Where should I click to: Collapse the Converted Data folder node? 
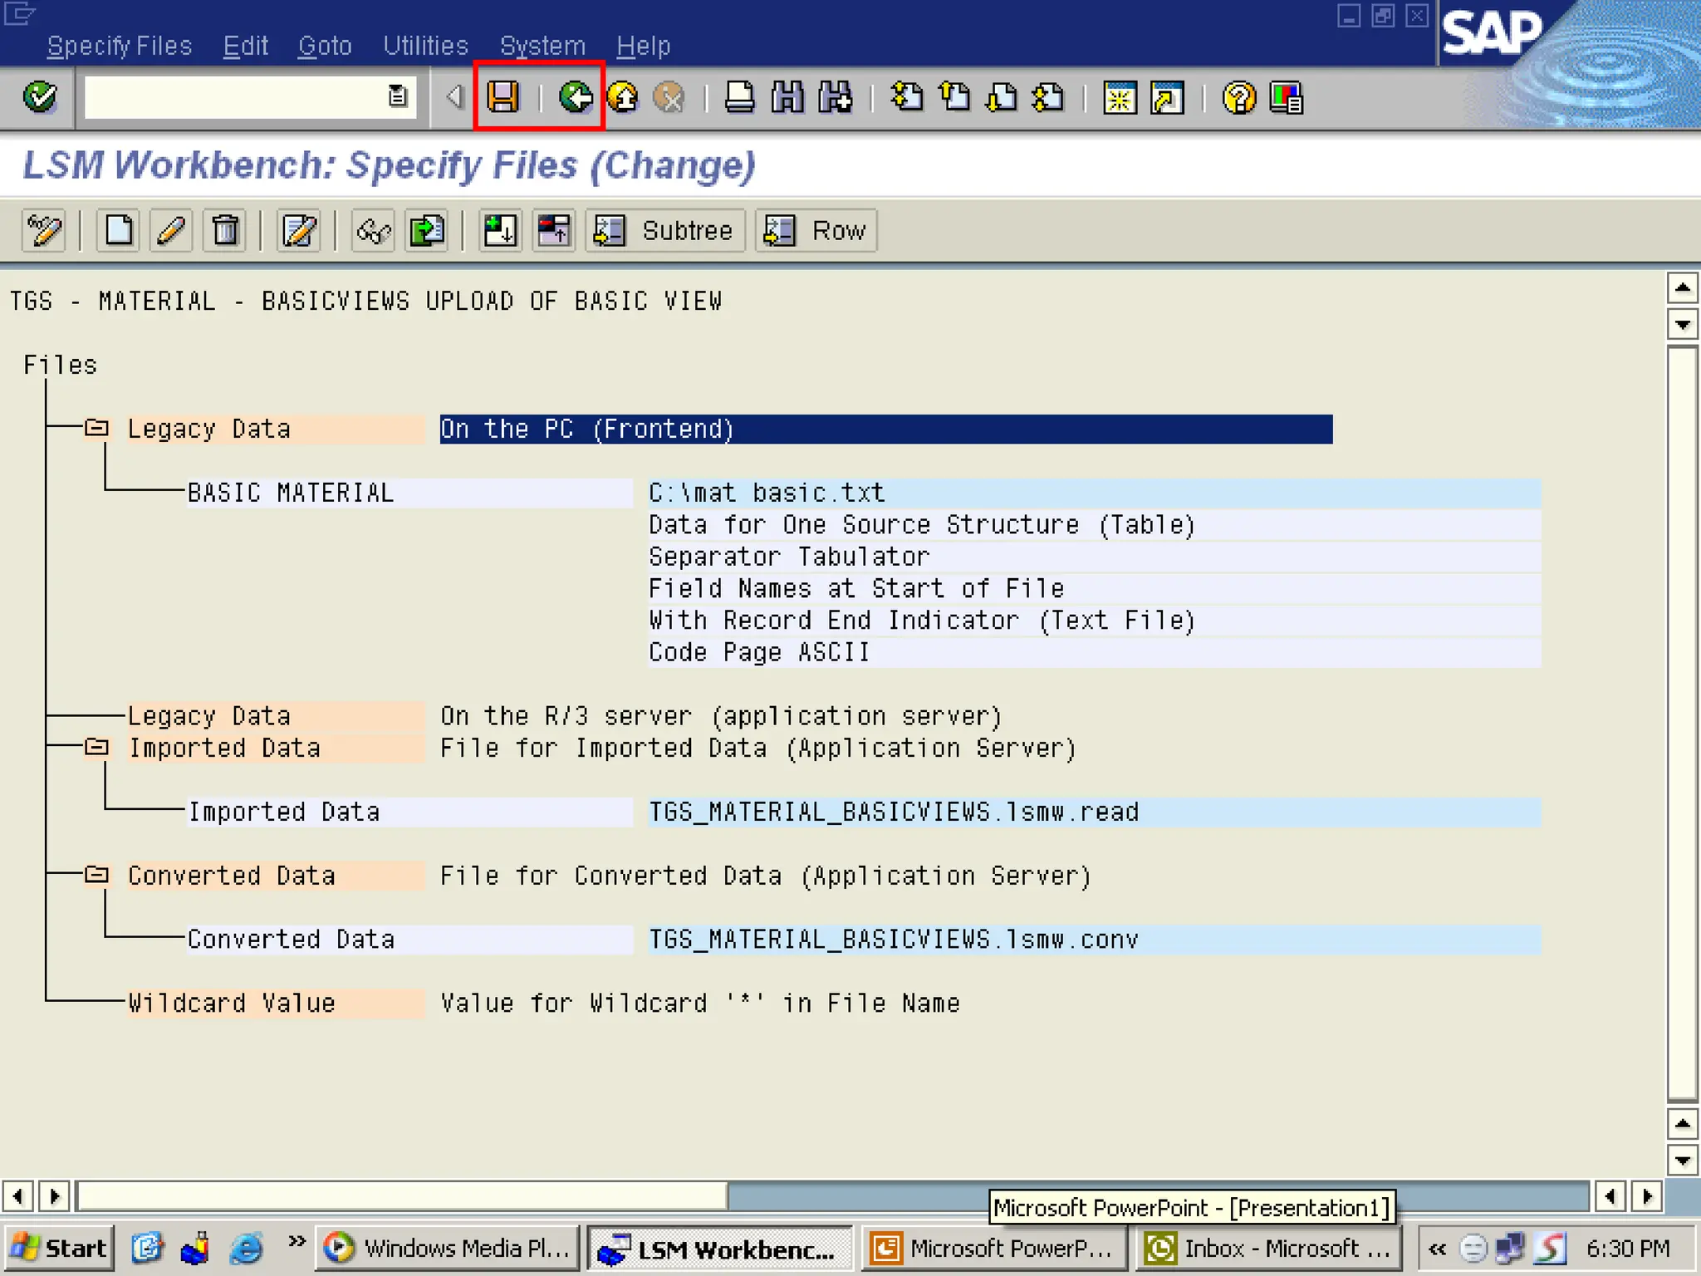tap(97, 875)
